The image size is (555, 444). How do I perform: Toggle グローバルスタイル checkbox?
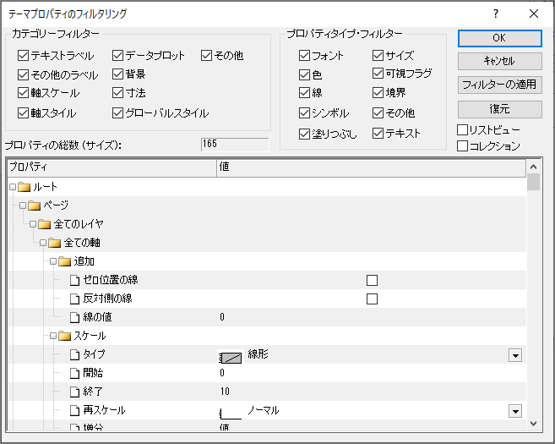117,113
